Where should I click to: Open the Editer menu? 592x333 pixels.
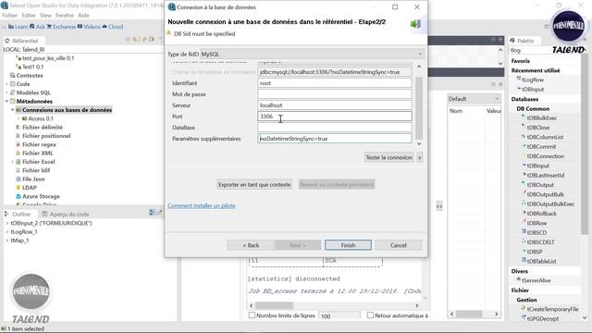pos(29,15)
